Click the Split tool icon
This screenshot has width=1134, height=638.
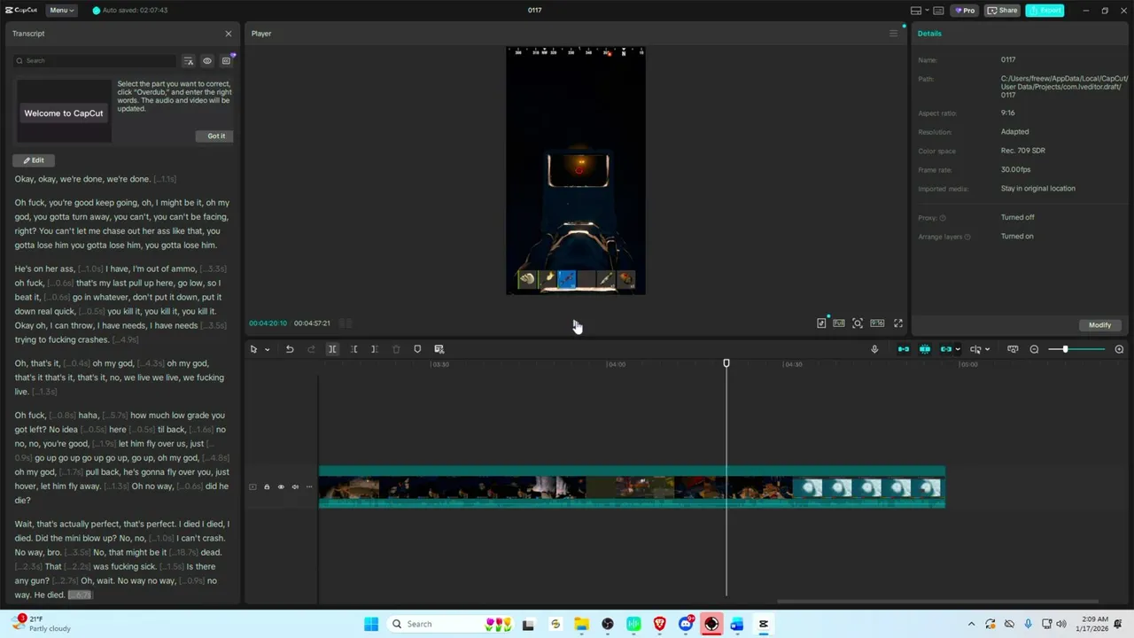click(332, 349)
